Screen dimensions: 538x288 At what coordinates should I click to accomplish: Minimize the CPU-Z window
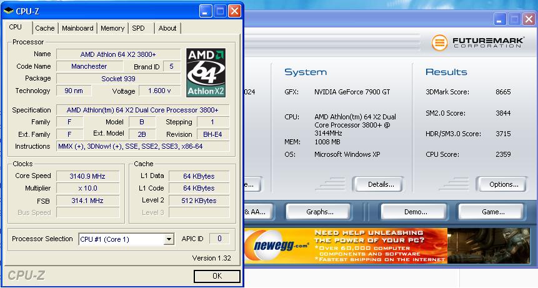pyautogui.click(x=206, y=11)
